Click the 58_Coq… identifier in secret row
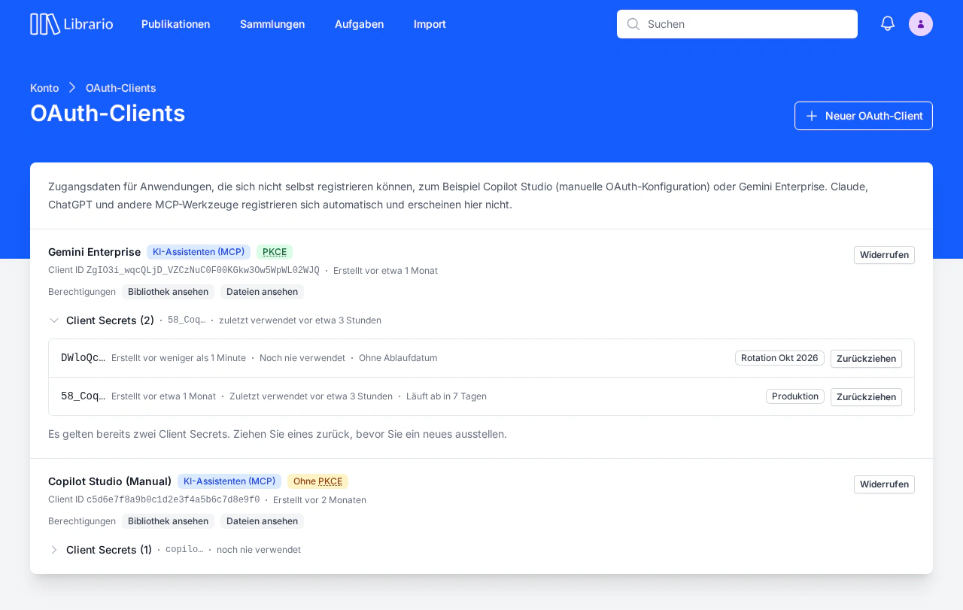Screen dimensions: 963x610 coord(83,396)
